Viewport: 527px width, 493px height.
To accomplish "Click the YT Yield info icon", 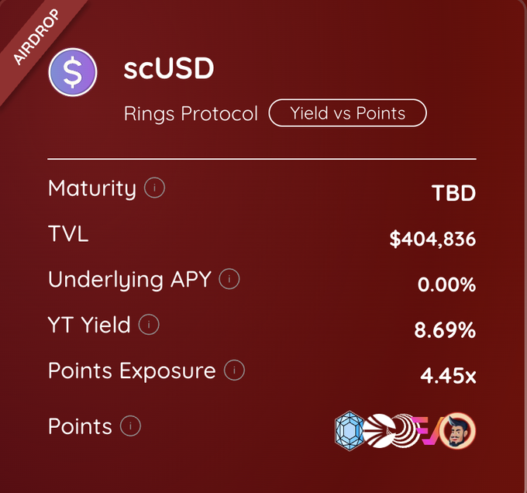I will (x=149, y=325).
